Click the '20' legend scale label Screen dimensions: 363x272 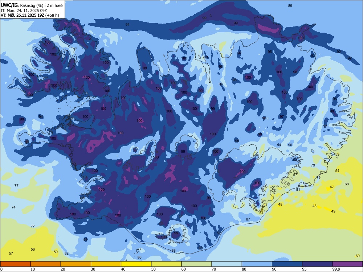pos(63,269)
